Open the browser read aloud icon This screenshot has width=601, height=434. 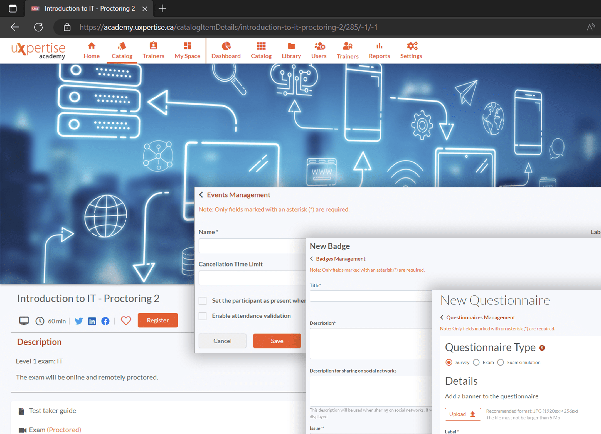[x=591, y=27]
